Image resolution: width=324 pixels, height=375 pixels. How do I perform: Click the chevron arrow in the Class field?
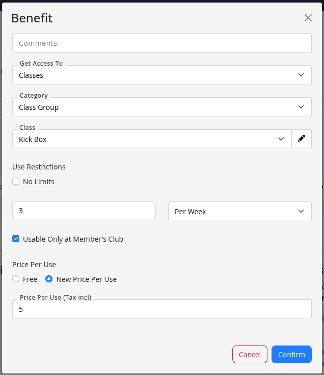pos(281,139)
